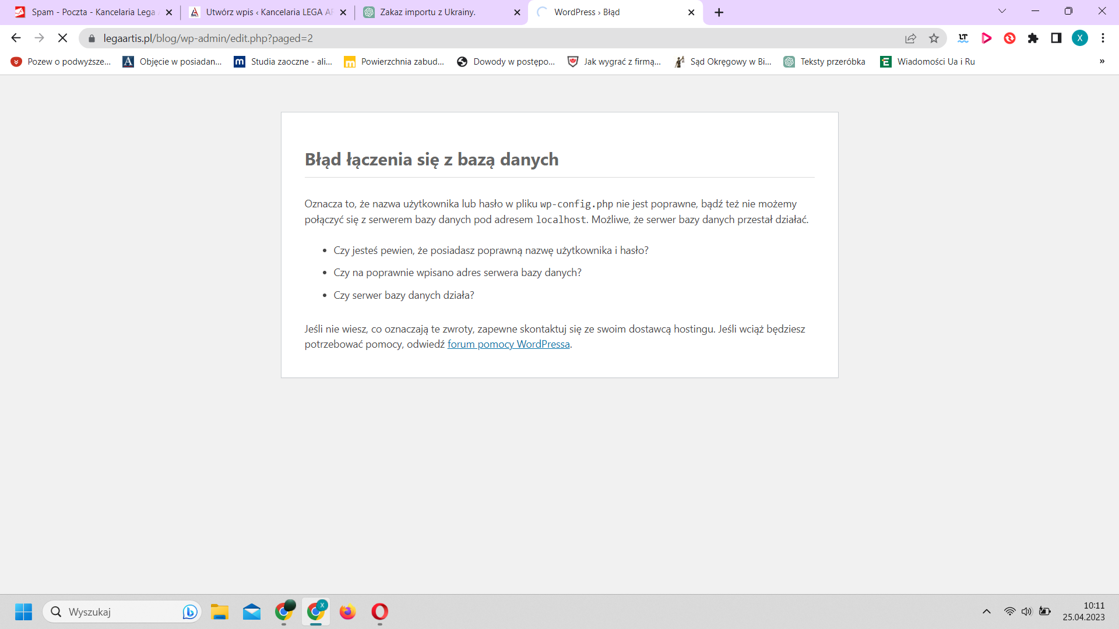
Task: Switch to the Zakaz importu z Ukrainy tab
Action: (x=428, y=12)
